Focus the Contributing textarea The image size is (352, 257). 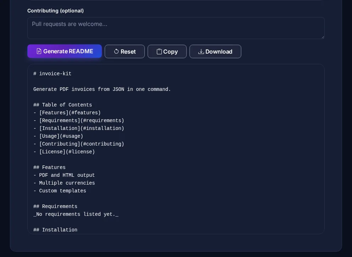(176, 28)
